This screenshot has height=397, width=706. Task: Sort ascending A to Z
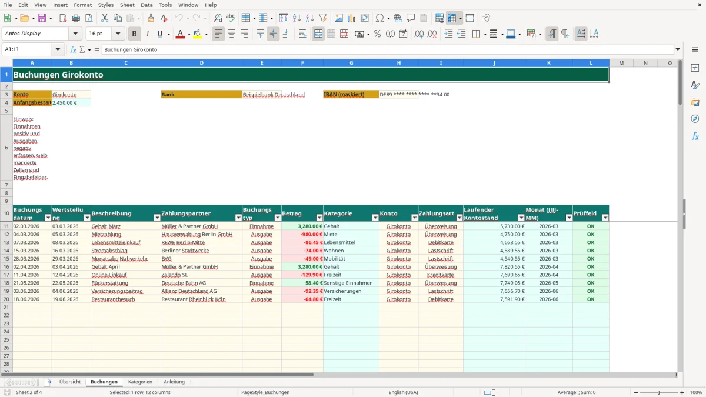297,18
